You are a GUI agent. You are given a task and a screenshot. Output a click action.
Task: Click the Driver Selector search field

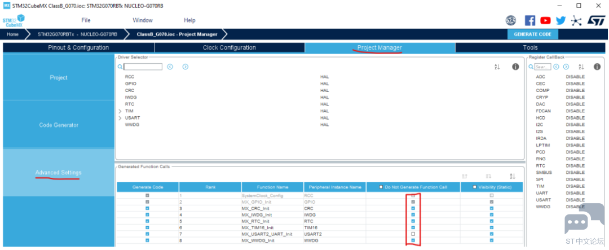coord(143,67)
